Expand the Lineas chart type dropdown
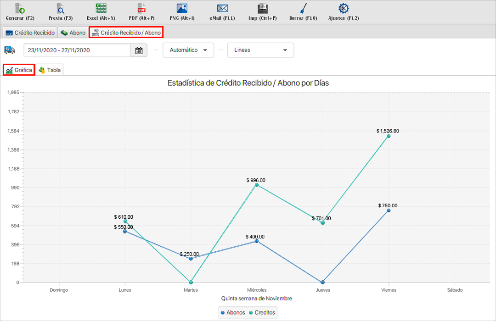 click(x=260, y=50)
